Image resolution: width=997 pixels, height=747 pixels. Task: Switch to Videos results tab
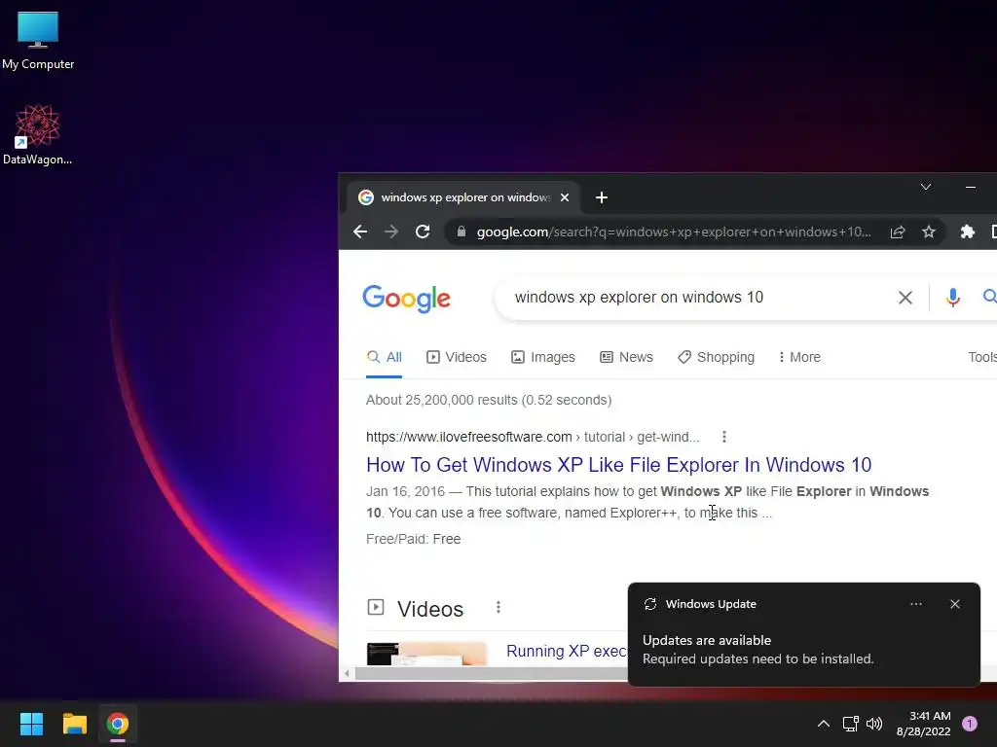(x=457, y=357)
